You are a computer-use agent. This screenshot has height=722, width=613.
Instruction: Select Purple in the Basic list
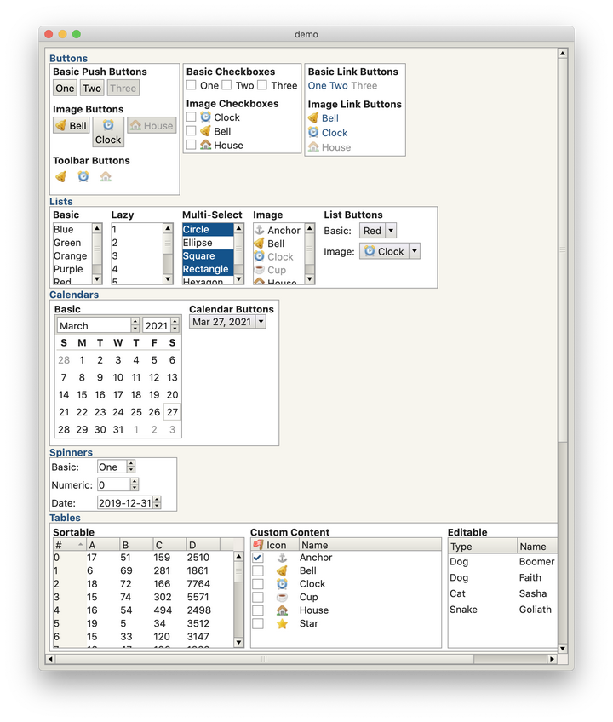pos(72,269)
